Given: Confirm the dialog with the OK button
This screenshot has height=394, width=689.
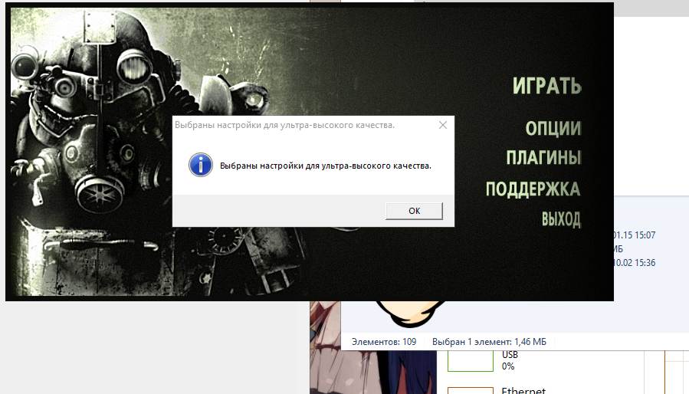Looking at the screenshot, I should 414,211.
